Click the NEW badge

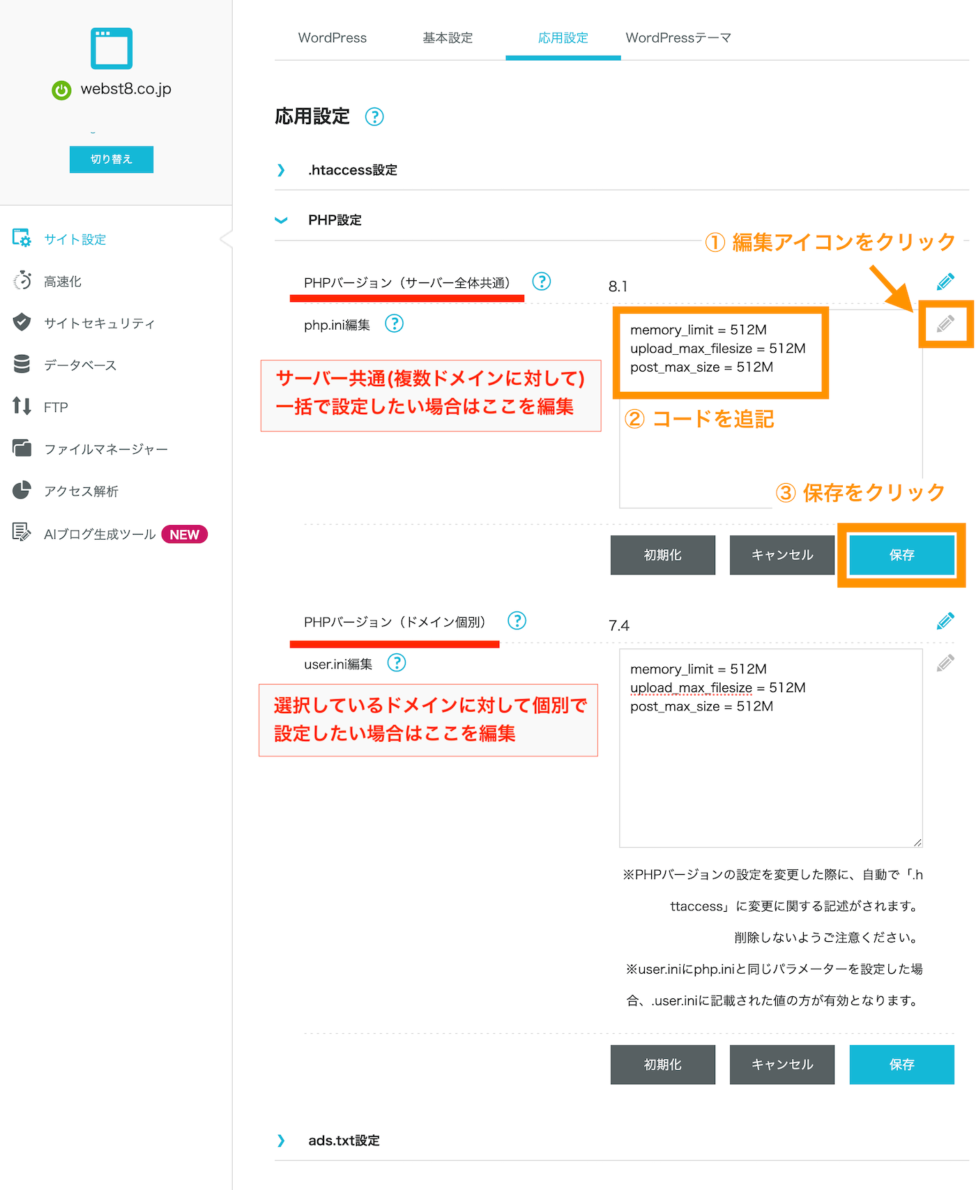[185, 534]
